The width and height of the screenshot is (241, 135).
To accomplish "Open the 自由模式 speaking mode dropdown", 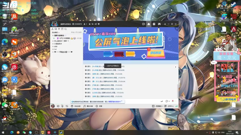I will (56, 32).
